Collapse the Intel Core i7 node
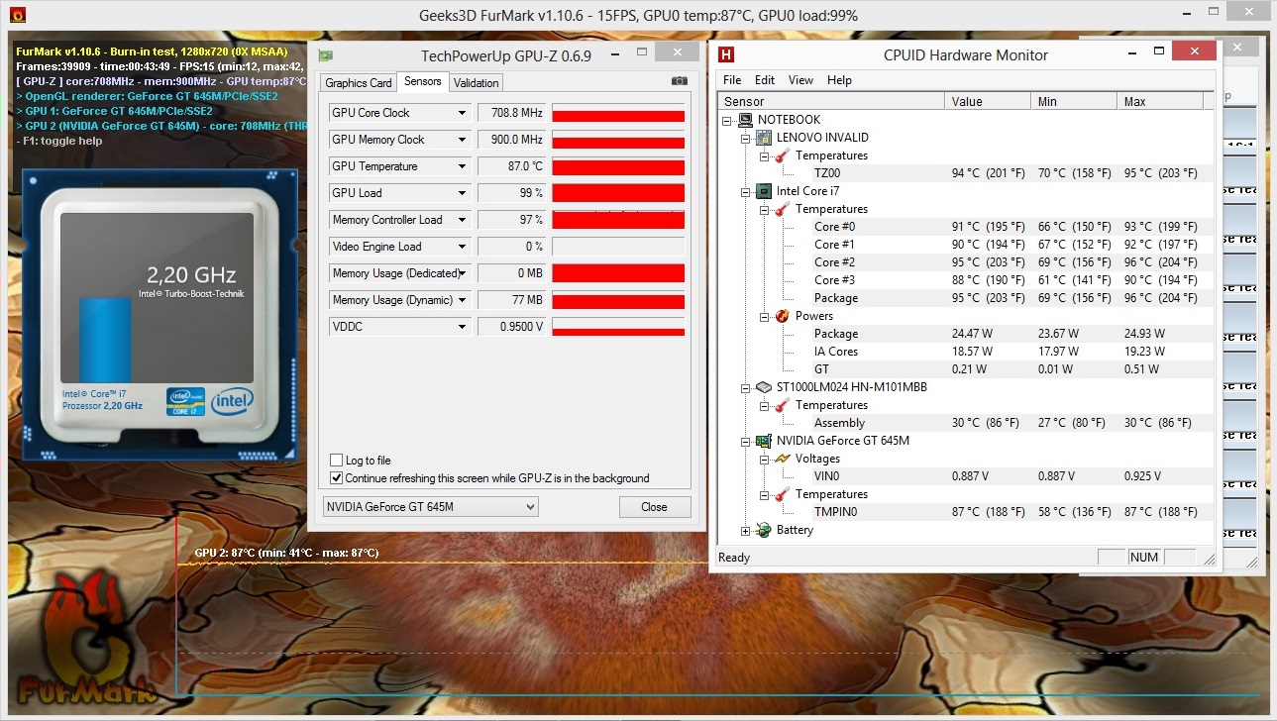 (x=745, y=192)
